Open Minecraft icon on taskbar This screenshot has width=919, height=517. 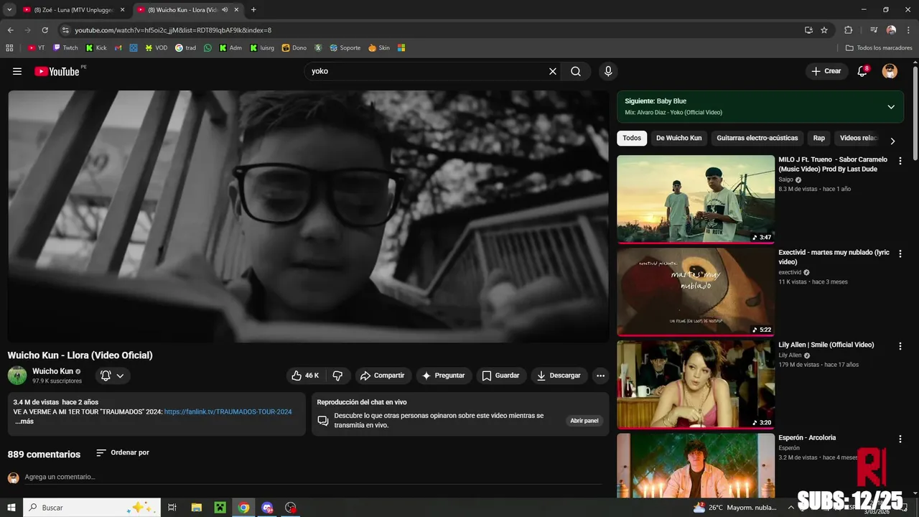coord(220,508)
